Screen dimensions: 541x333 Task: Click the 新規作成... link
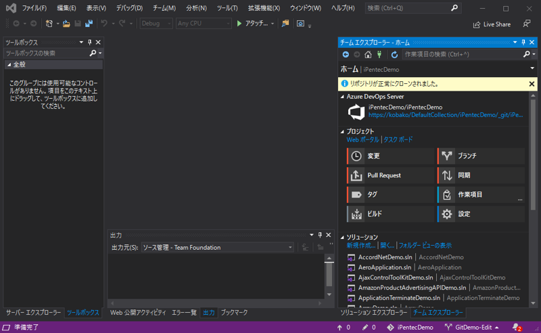point(361,246)
